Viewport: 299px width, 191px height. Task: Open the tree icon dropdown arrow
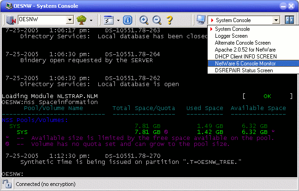pyautogui.click(x=91, y=20)
